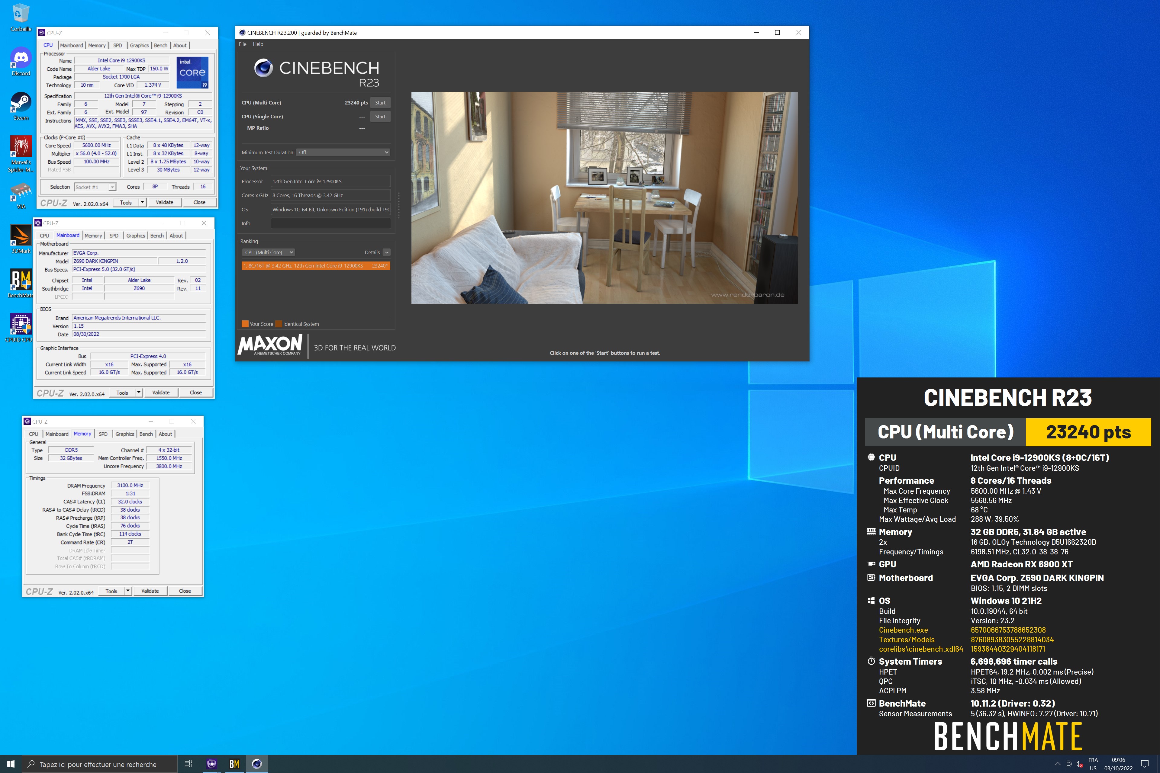1160x773 pixels.
Task: Switch to Memory tab in top CPU-Z window
Action: click(97, 45)
